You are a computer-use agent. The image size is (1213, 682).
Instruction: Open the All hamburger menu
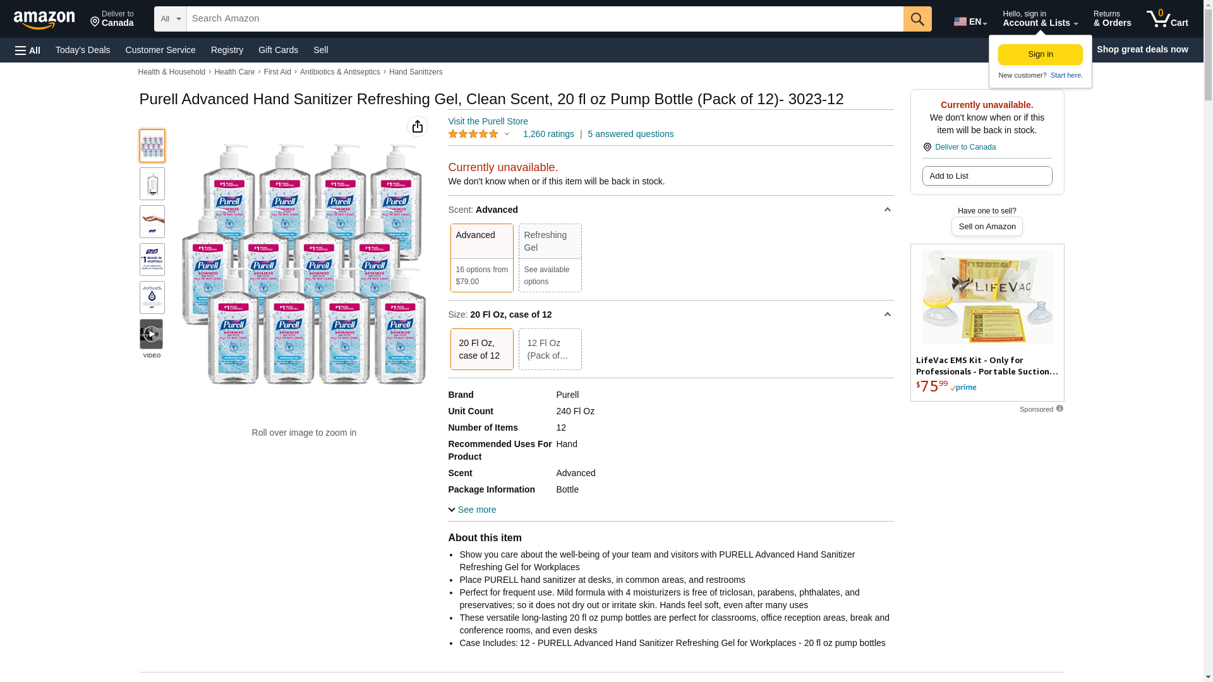pyautogui.click(x=28, y=50)
